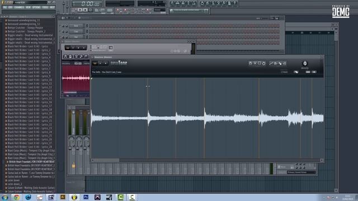Activate first step of Kick row
The image size is (358, 201).
[91, 26]
